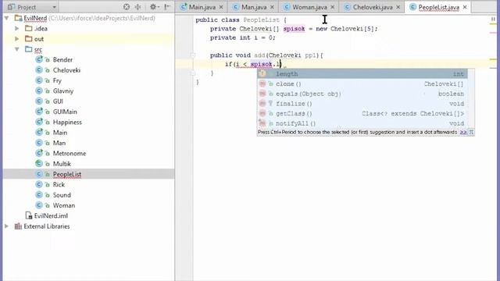Choose the length completion suggestion
Viewport: 500px width, 281px height.
[362, 74]
